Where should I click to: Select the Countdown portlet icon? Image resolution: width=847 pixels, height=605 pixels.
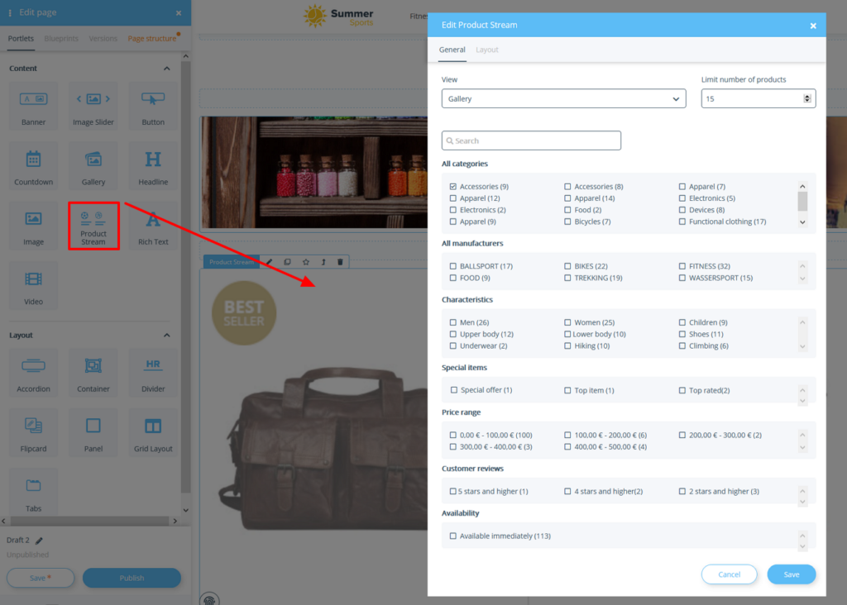tap(33, 165)
